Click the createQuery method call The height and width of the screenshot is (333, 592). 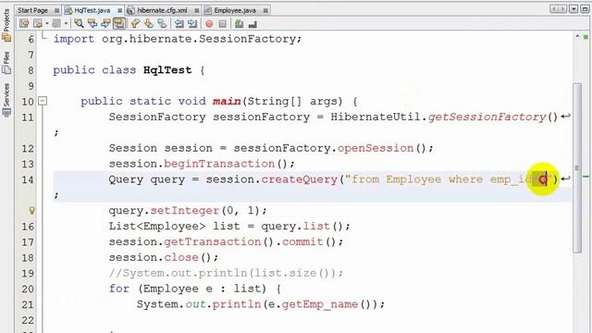tap(299, 179)
